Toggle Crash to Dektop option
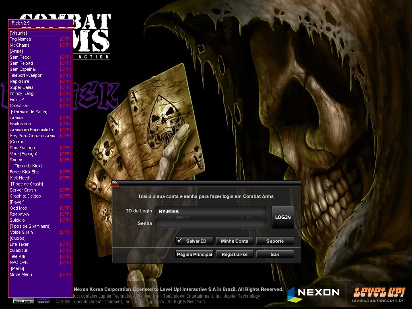Image resolution: width=412 pixels, height=309 pixels. pos(41,196)
